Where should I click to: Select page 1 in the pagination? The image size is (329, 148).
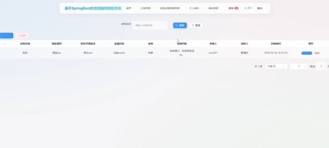coord(299,66)
